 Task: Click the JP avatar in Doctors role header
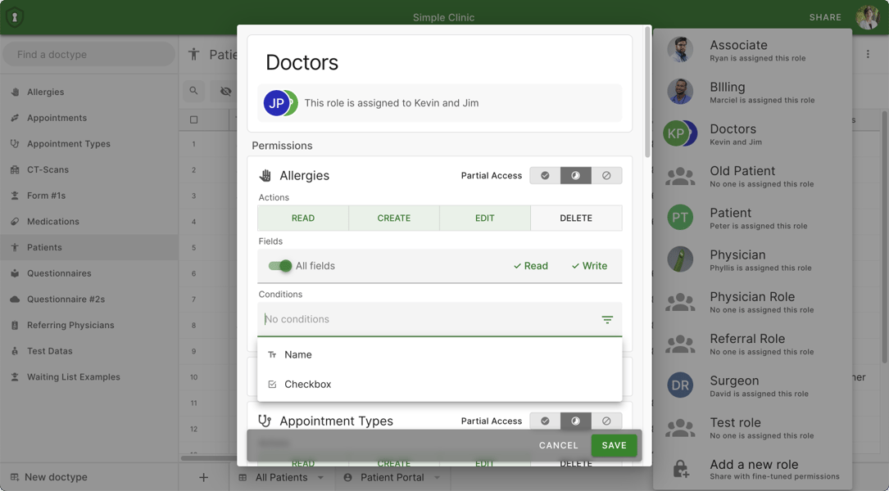coord(276,103)
